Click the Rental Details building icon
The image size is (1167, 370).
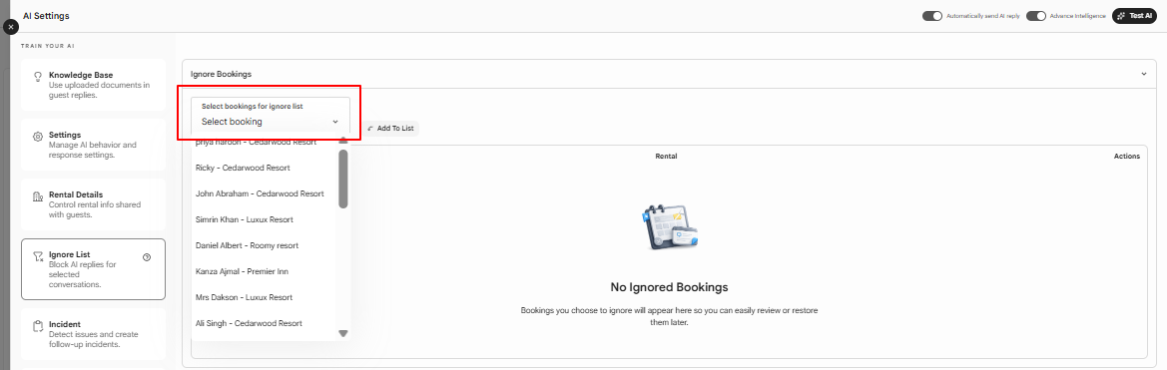point(38,196)
